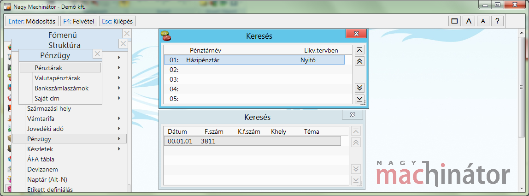Viewport: 529px width, 196px height.
Task: Open help with the question mark icon
Action: tap(497, 21)
